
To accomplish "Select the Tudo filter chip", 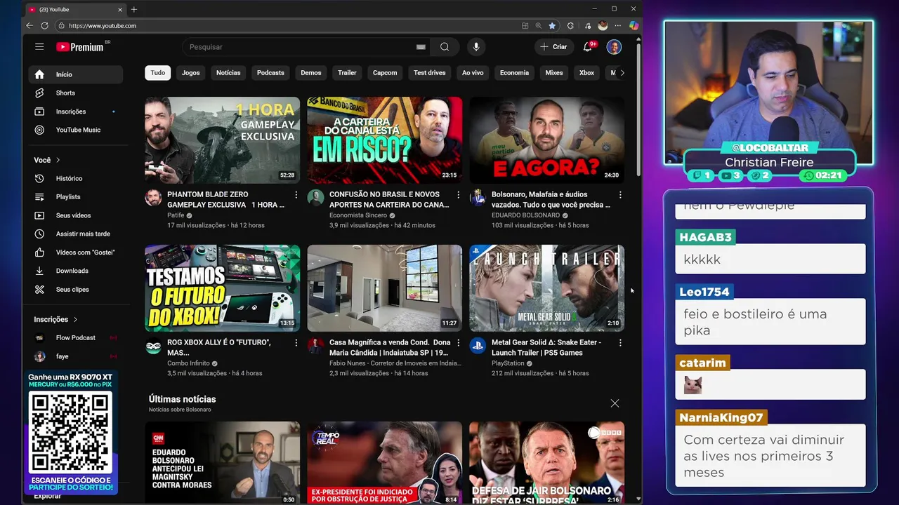I will [x=158, y=73].
